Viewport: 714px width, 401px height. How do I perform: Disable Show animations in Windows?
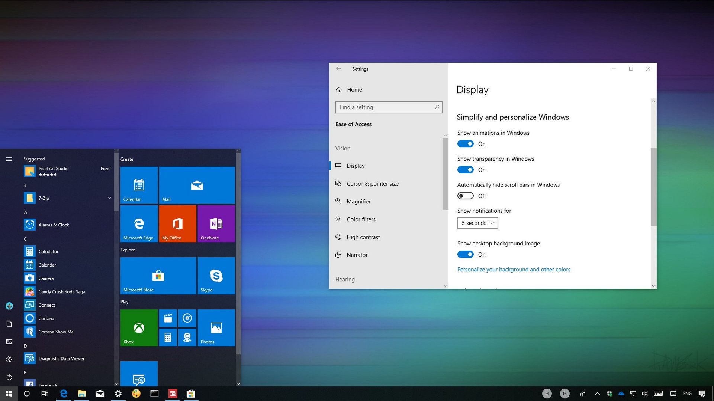click(465, 144)
